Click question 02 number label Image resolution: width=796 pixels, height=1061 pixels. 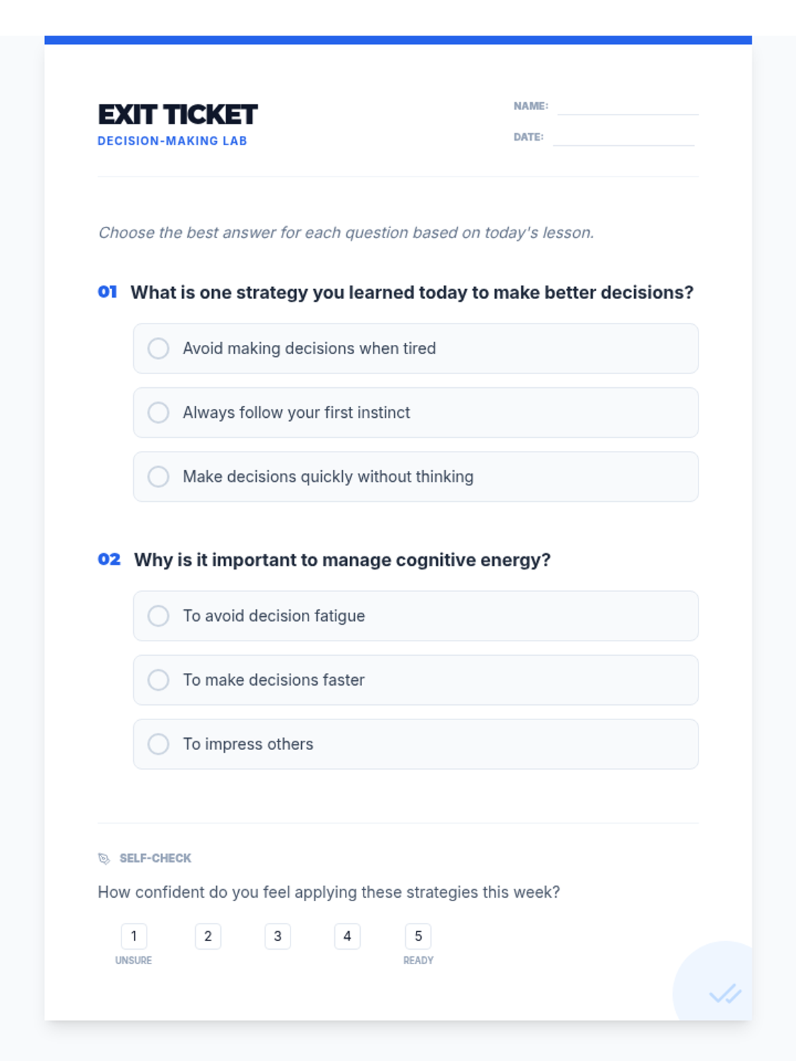(109, 560)
